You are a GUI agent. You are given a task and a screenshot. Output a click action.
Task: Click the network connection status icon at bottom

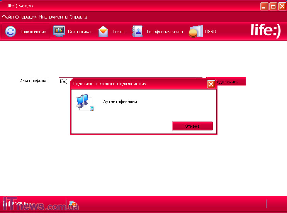tap(73, 204)
